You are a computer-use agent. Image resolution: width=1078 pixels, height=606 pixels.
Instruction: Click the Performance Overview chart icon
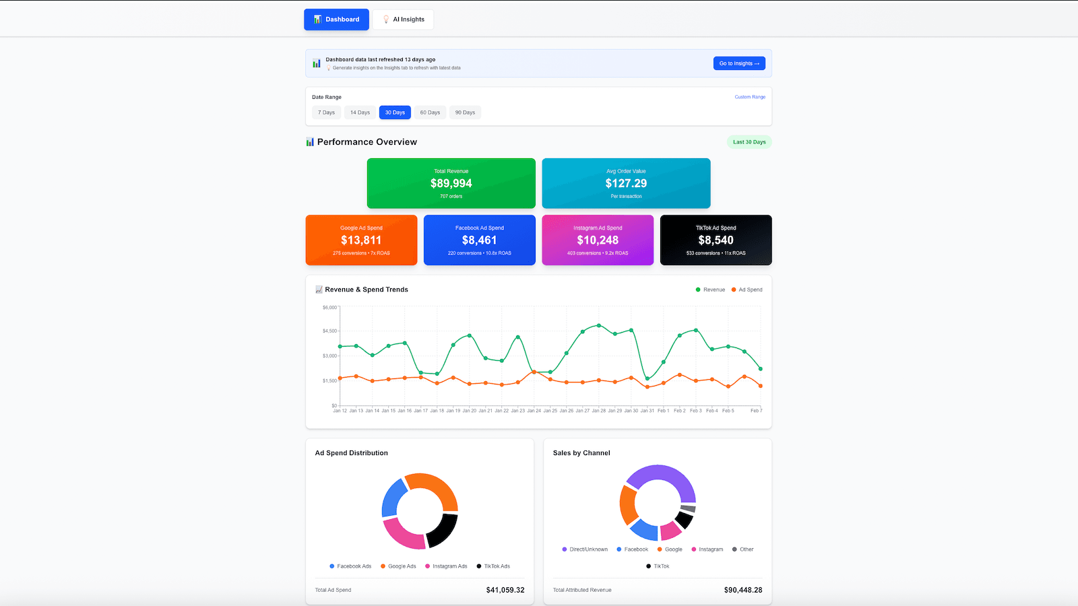click(310, 142)
